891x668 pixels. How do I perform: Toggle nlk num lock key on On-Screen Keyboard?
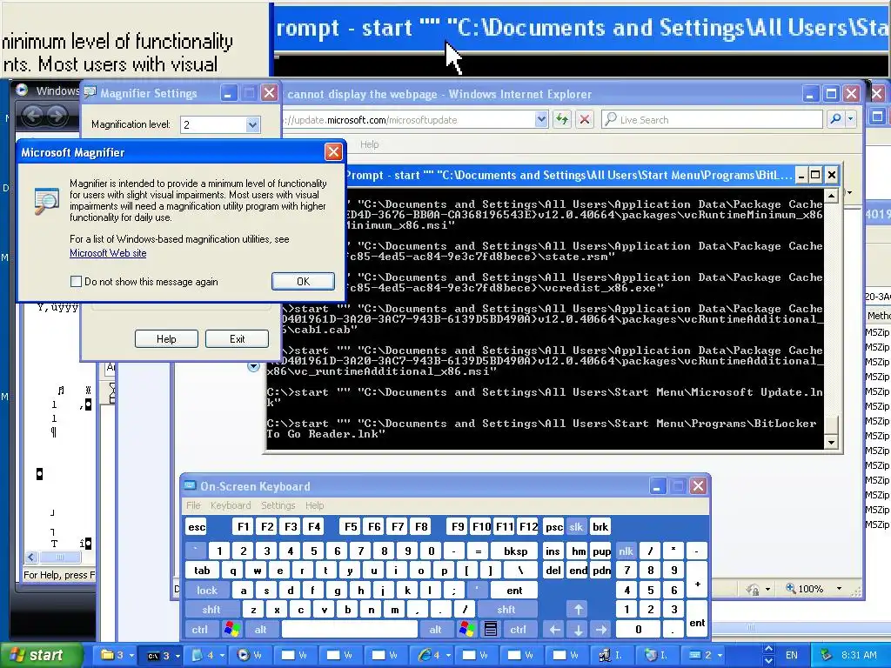(626, 551)
